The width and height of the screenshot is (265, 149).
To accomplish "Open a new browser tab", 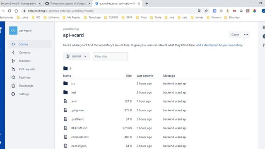I will pos(147,4).
